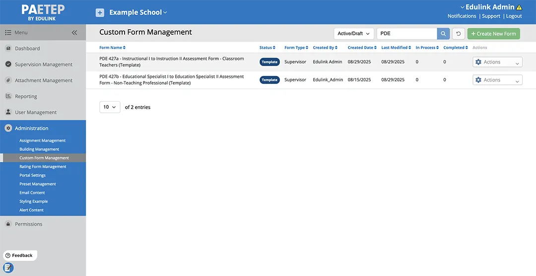This screenshot has height=276, width=536.
Task: Click the magnifier search button
Action: pos(443,34)
